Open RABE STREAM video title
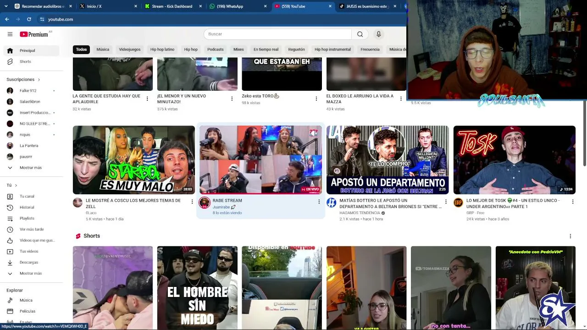 point(227,200)
